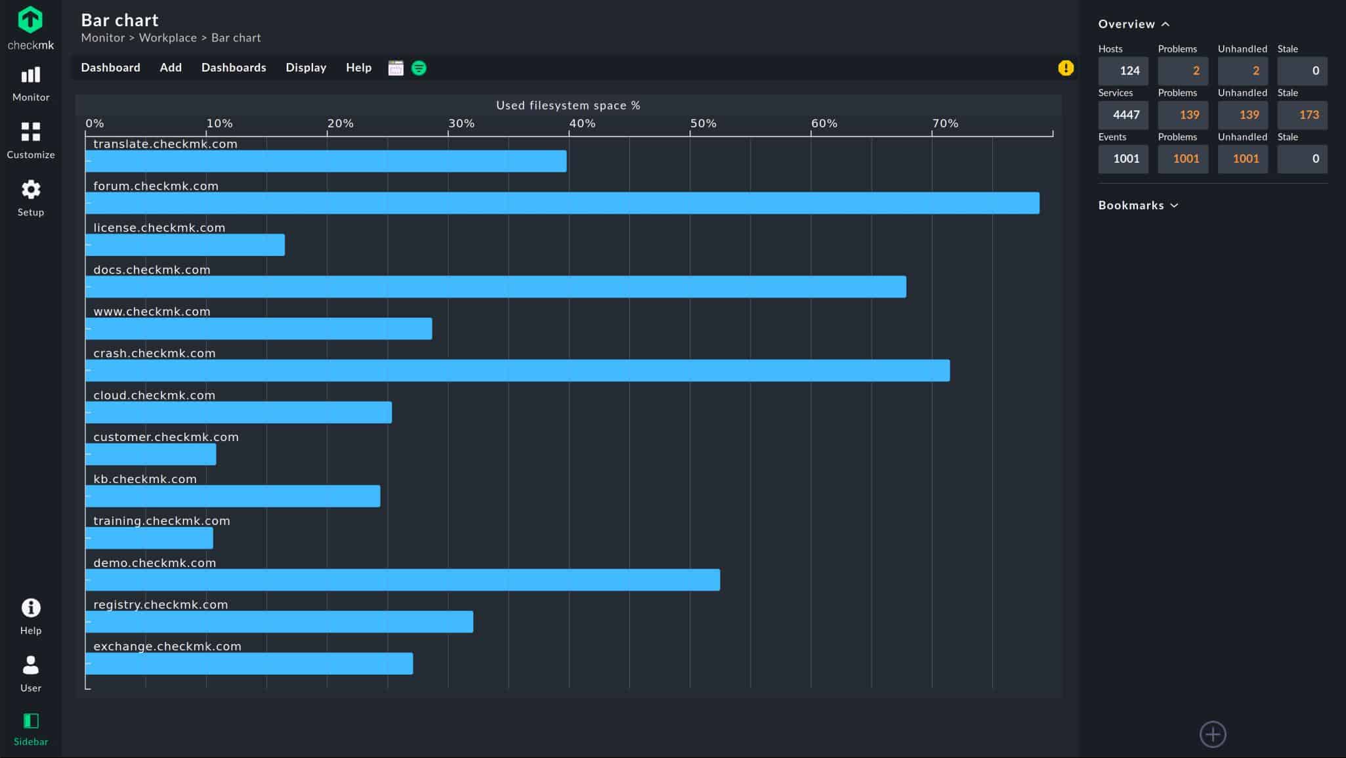1346x758 pixels.
Task: Open the Add menu
Action: pos(171,68)
